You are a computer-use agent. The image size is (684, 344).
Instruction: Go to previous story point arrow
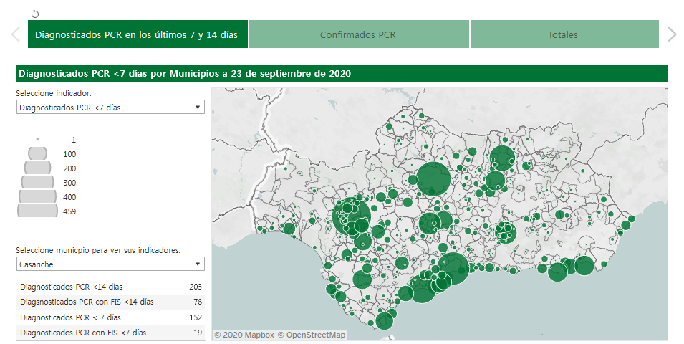tap(15, 34)
